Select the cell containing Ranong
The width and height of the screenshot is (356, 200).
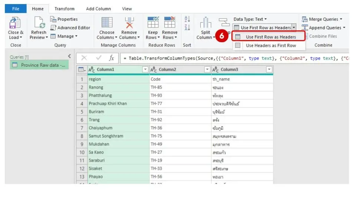click(118, 87)
